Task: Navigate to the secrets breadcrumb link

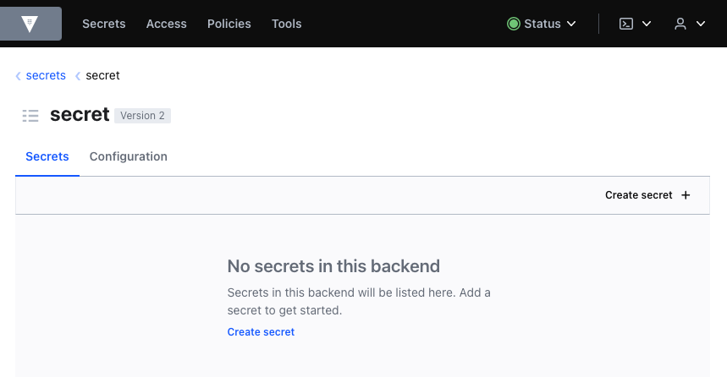Action: (46, 75)
